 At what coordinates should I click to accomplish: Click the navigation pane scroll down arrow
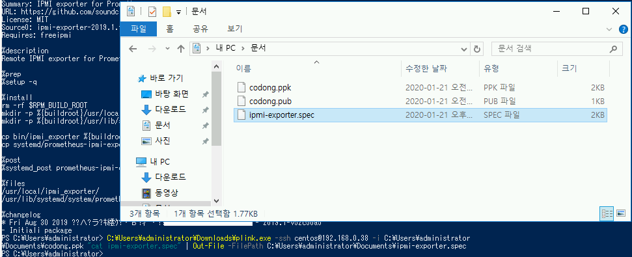click(217, 200)
